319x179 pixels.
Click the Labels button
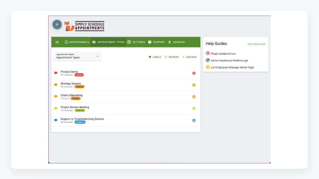pyautogui.click(x=155, y=57)
